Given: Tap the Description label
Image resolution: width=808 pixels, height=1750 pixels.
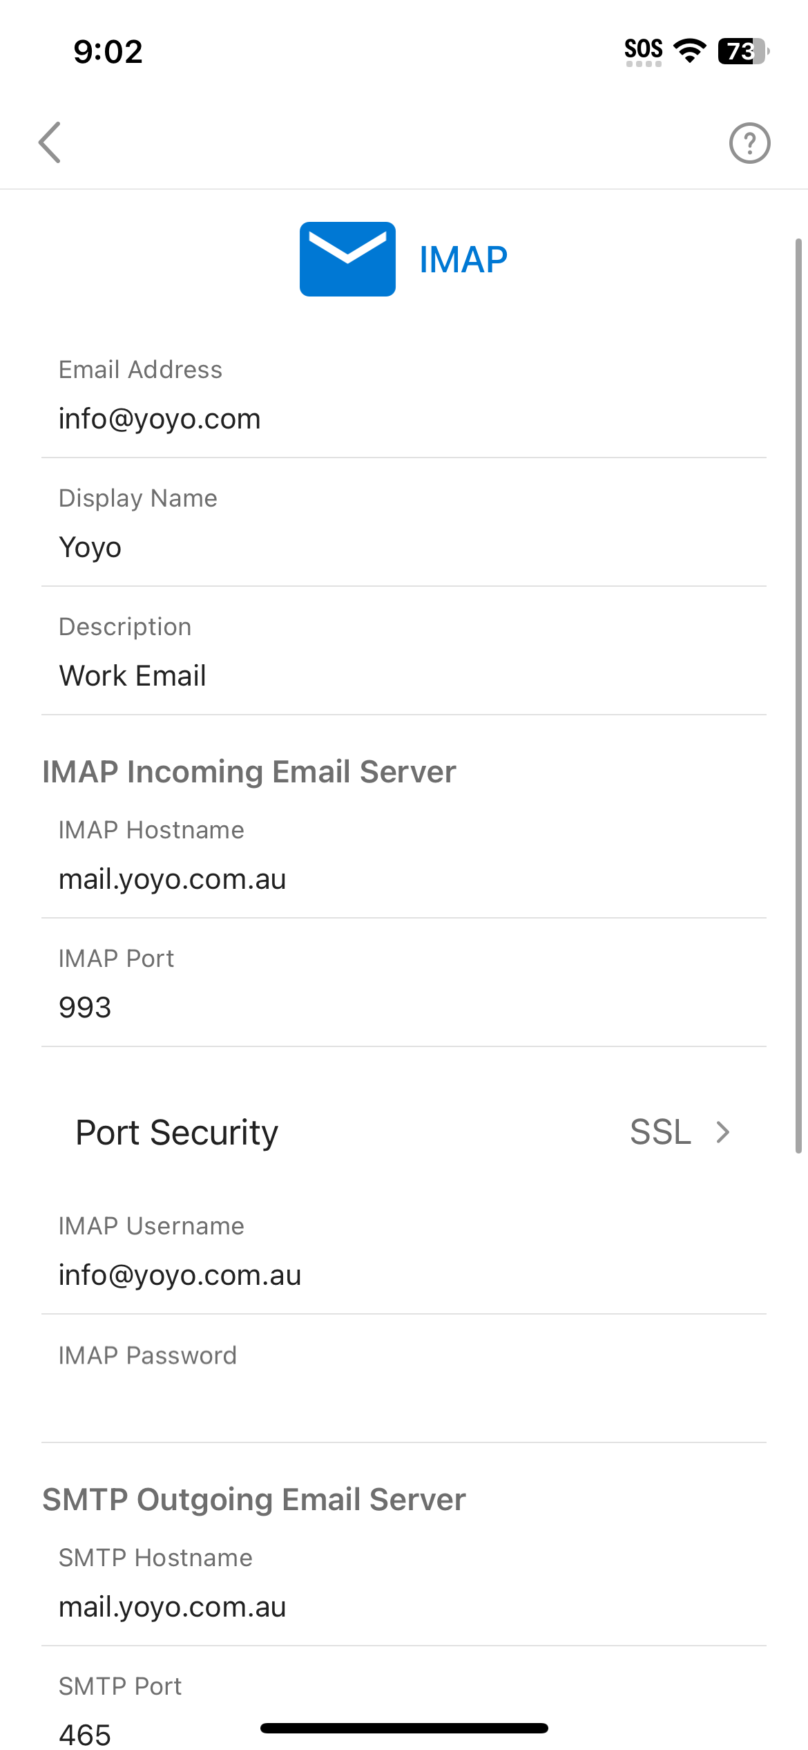Looking at the screenshot, I should [x=125, y=627].
